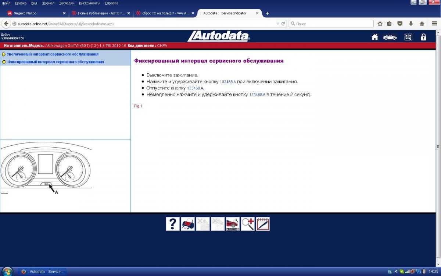Close the Яндекс.Метро tab
Viewport: 441px width, 276px height.
[x=64, y=13]
